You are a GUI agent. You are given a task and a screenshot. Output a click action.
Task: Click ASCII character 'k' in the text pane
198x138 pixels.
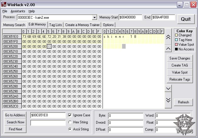coord(108,37)
